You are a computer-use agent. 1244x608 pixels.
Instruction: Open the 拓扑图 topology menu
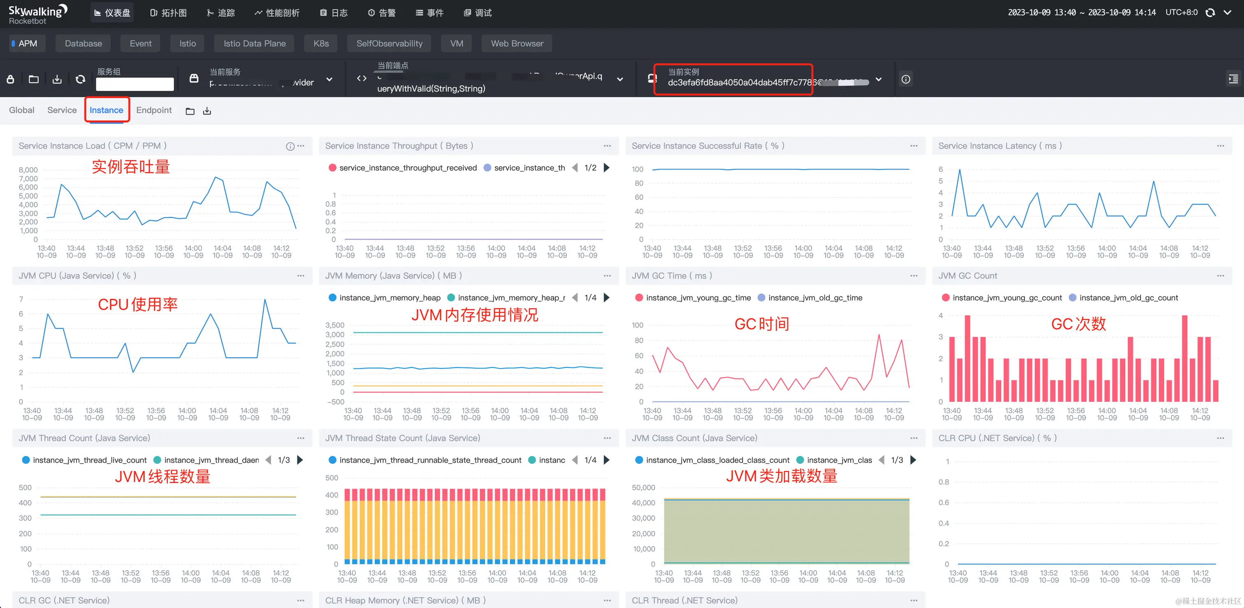tap(168, 13)
